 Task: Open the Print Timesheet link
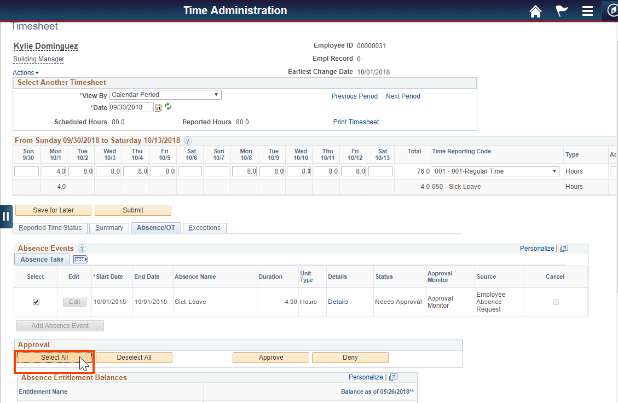[x=356, y=122]
